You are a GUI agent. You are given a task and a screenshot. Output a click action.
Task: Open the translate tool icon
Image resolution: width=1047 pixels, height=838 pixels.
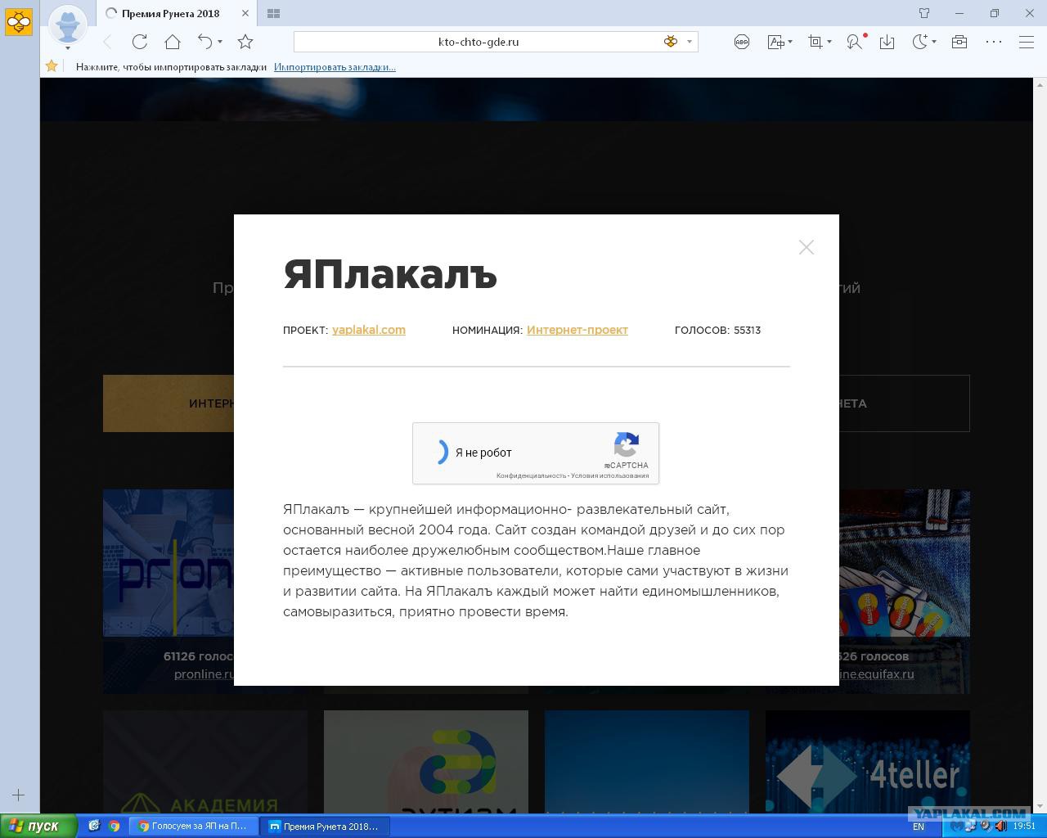pos(775,42)
